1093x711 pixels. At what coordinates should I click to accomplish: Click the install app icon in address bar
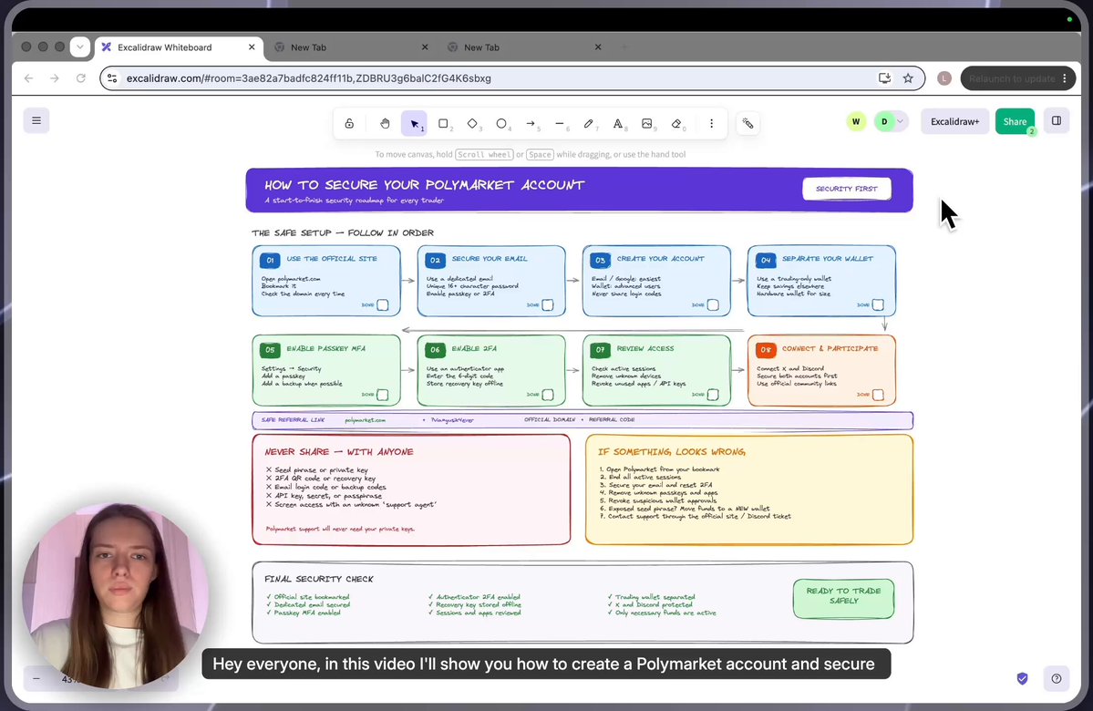tap(884, 78)
